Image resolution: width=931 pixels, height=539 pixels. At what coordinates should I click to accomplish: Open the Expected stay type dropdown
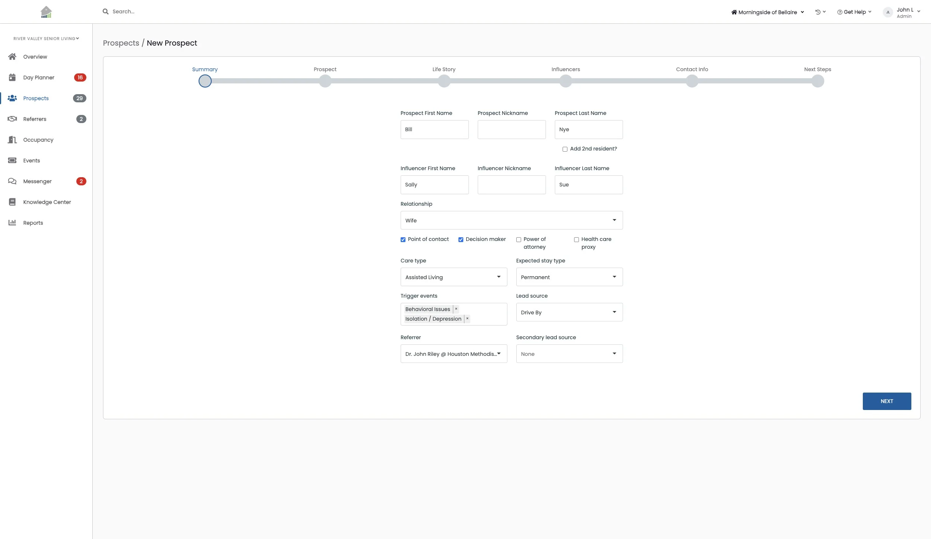point(569,277)
